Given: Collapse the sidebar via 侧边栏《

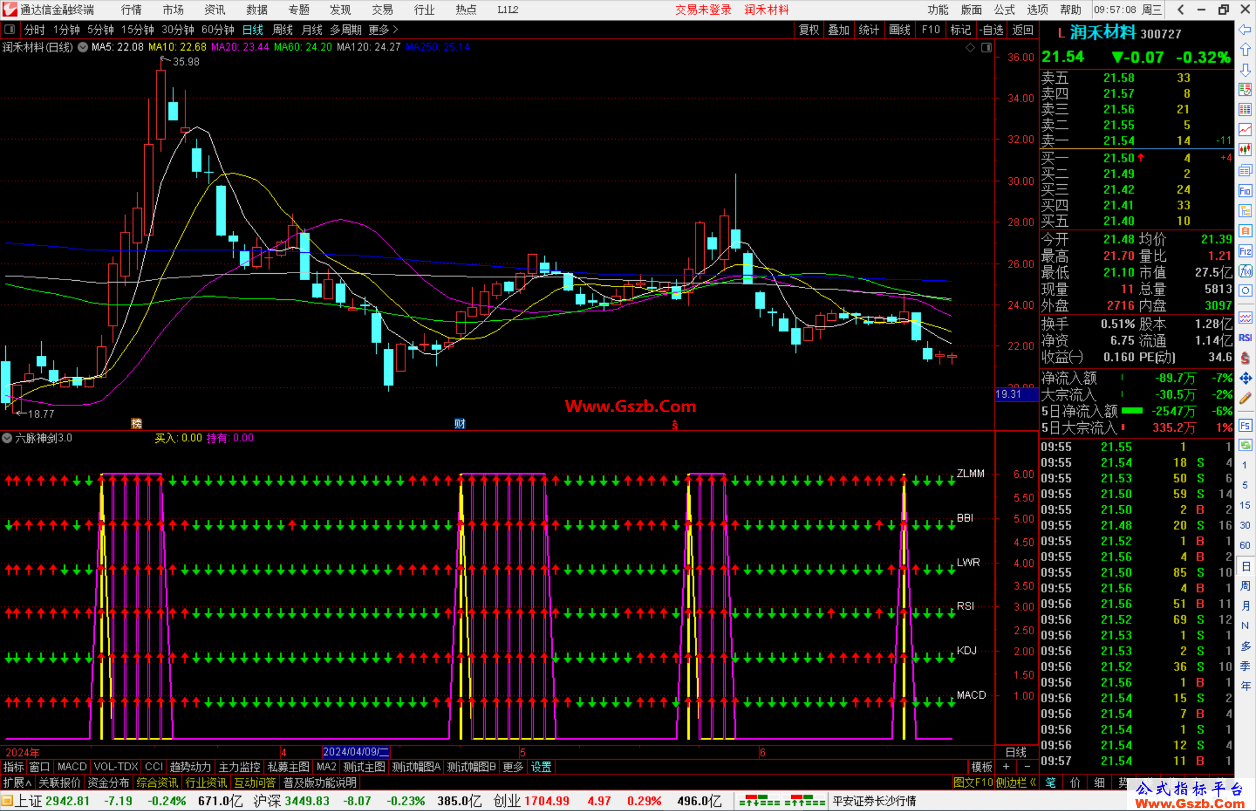Looking at the screenshot, I should [x=1016, y=783].
